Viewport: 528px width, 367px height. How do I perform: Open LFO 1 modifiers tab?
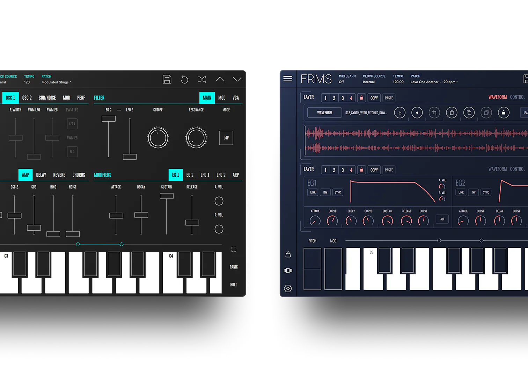click(205, 175)
